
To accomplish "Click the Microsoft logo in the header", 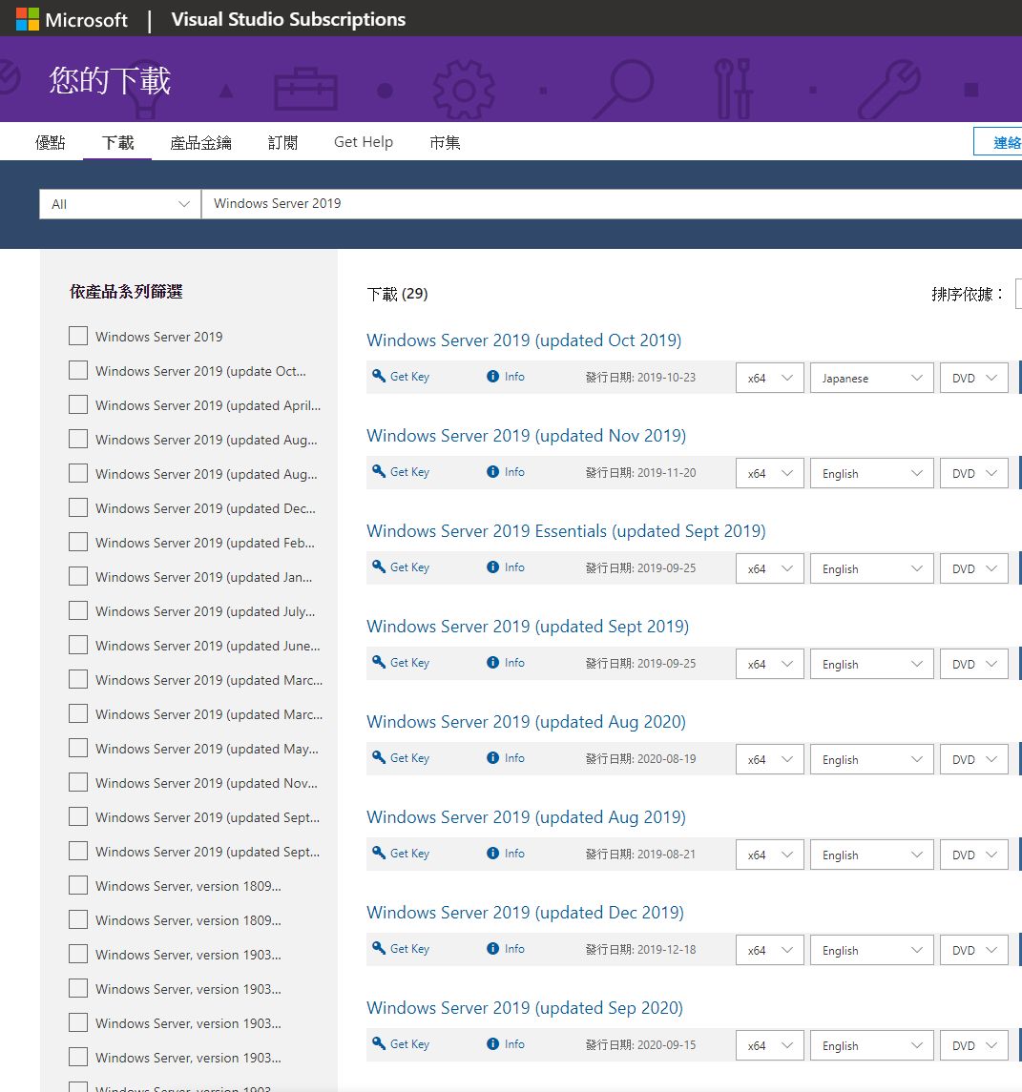I will pyautogui.click(x=72, y=19).
